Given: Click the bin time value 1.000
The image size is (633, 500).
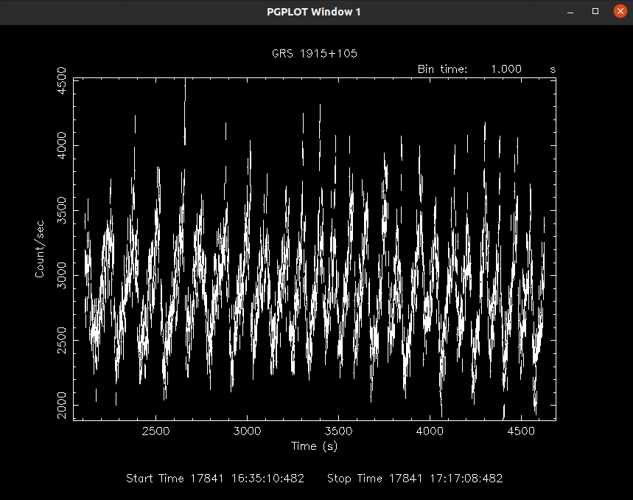Looking at the screenshot, I should pyautogui.click(x=506, y=69).
